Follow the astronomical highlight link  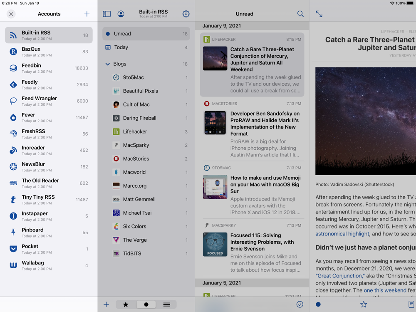(342, 234)
